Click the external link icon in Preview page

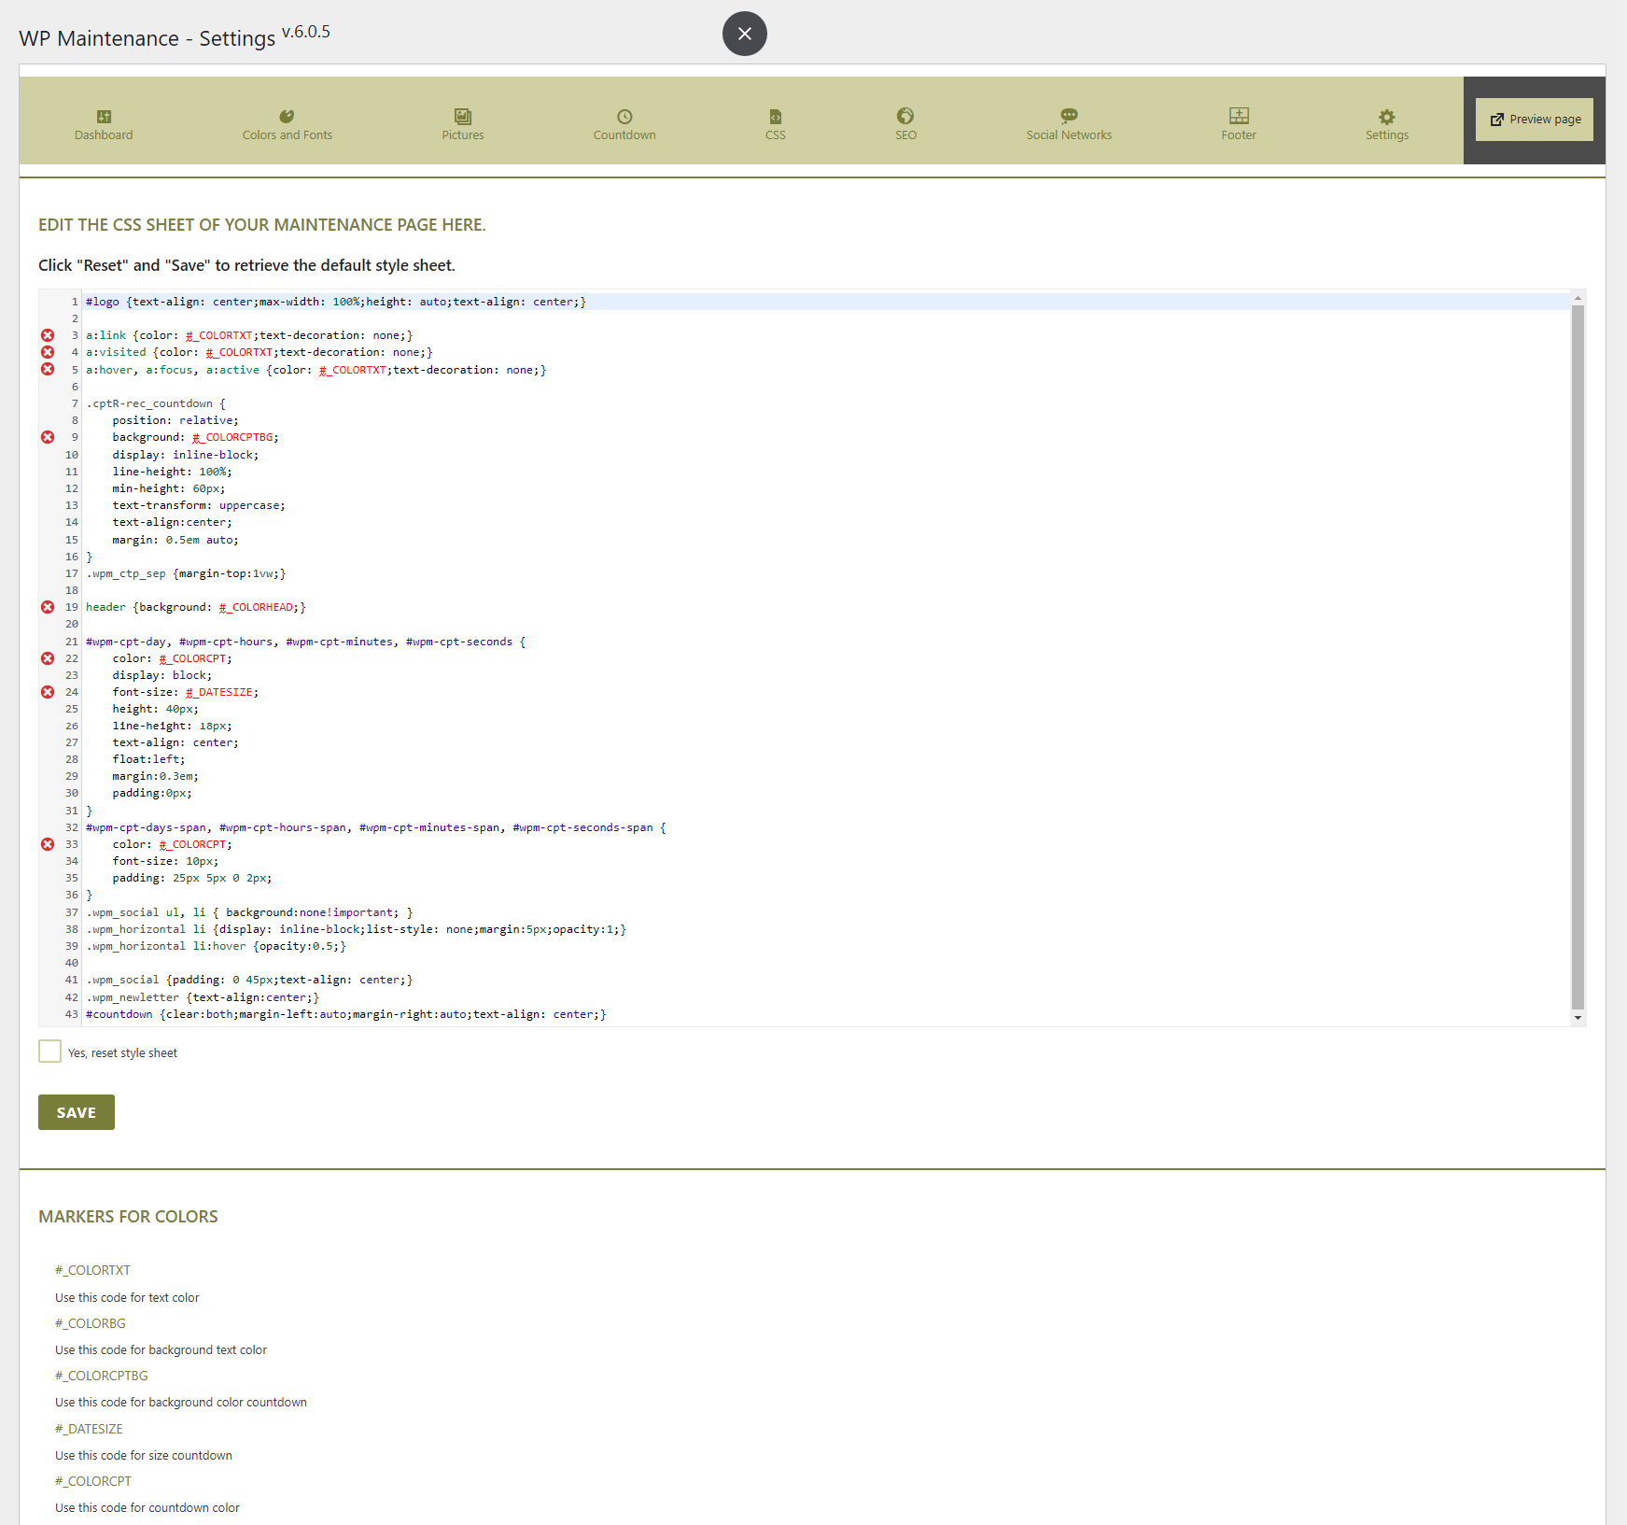1497,120
